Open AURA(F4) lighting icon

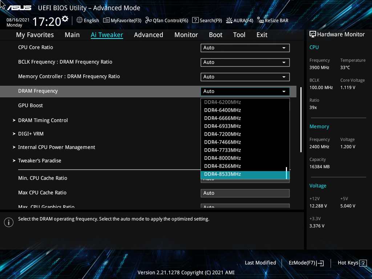[x=229, y=20]
